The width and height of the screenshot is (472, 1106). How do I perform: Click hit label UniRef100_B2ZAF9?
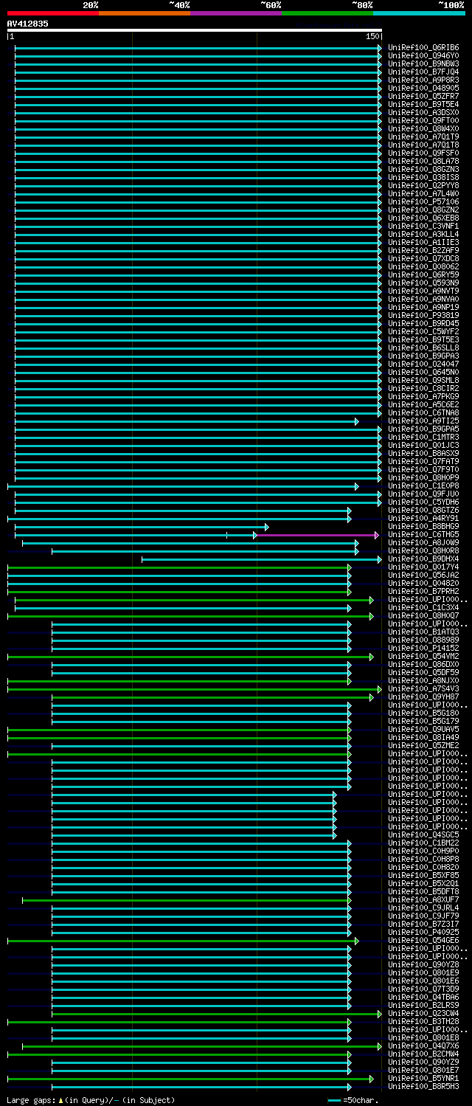[x=423, y=250]
